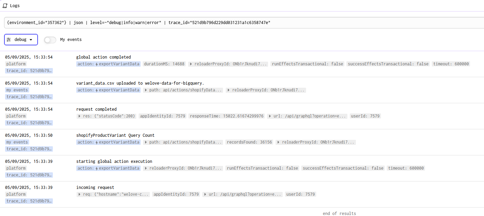Click runEffectsTransactional: false in 'global action completed' row
The image size is (484, 216).
[307, 64]
